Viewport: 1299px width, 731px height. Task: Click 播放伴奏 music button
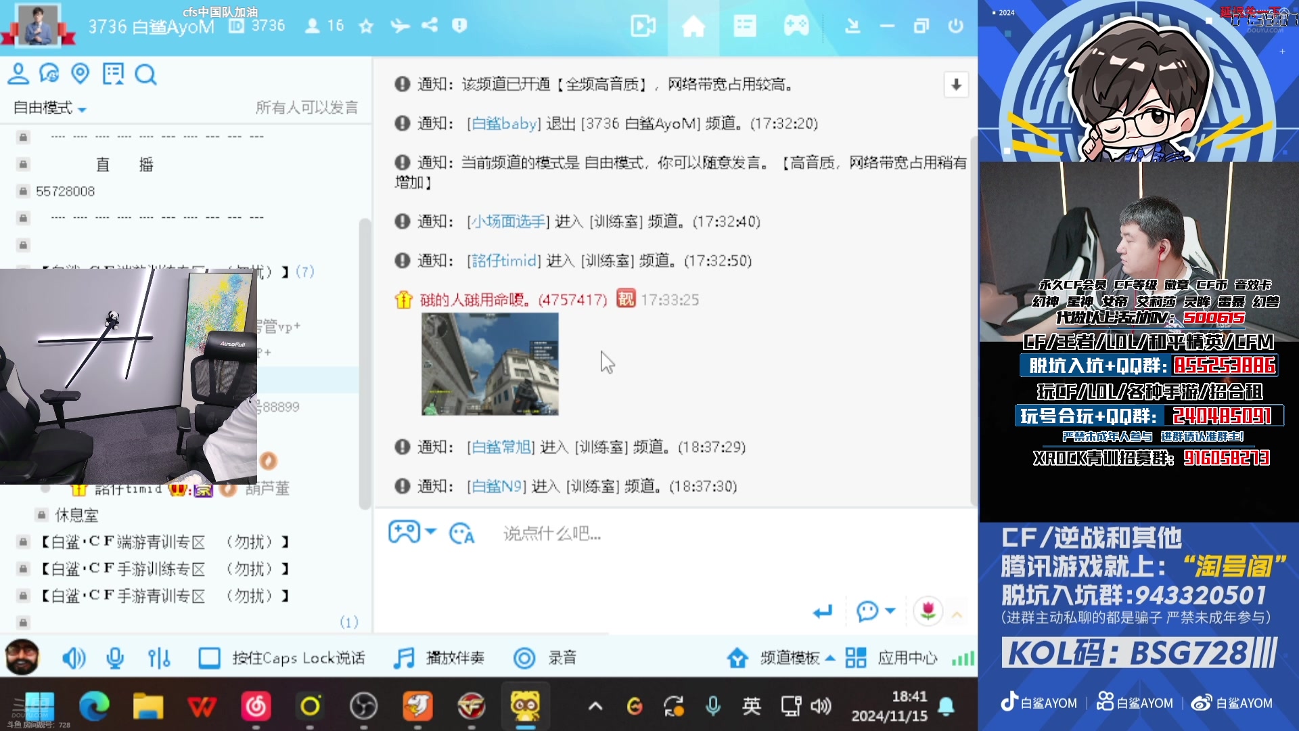click(439, 658)
